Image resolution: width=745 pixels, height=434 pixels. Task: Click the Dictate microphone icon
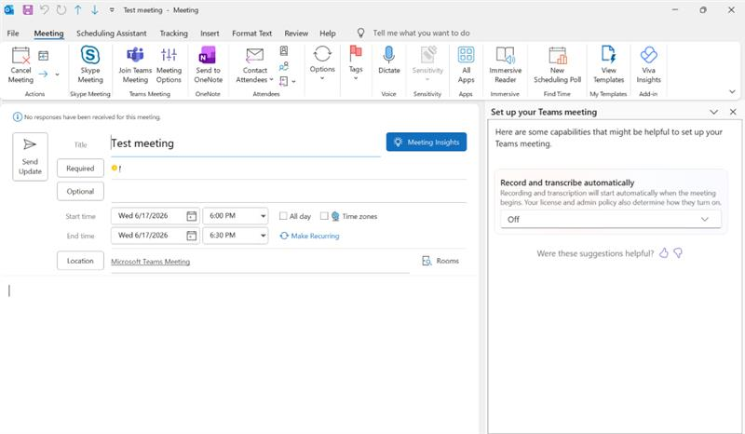tap(388, 55)
